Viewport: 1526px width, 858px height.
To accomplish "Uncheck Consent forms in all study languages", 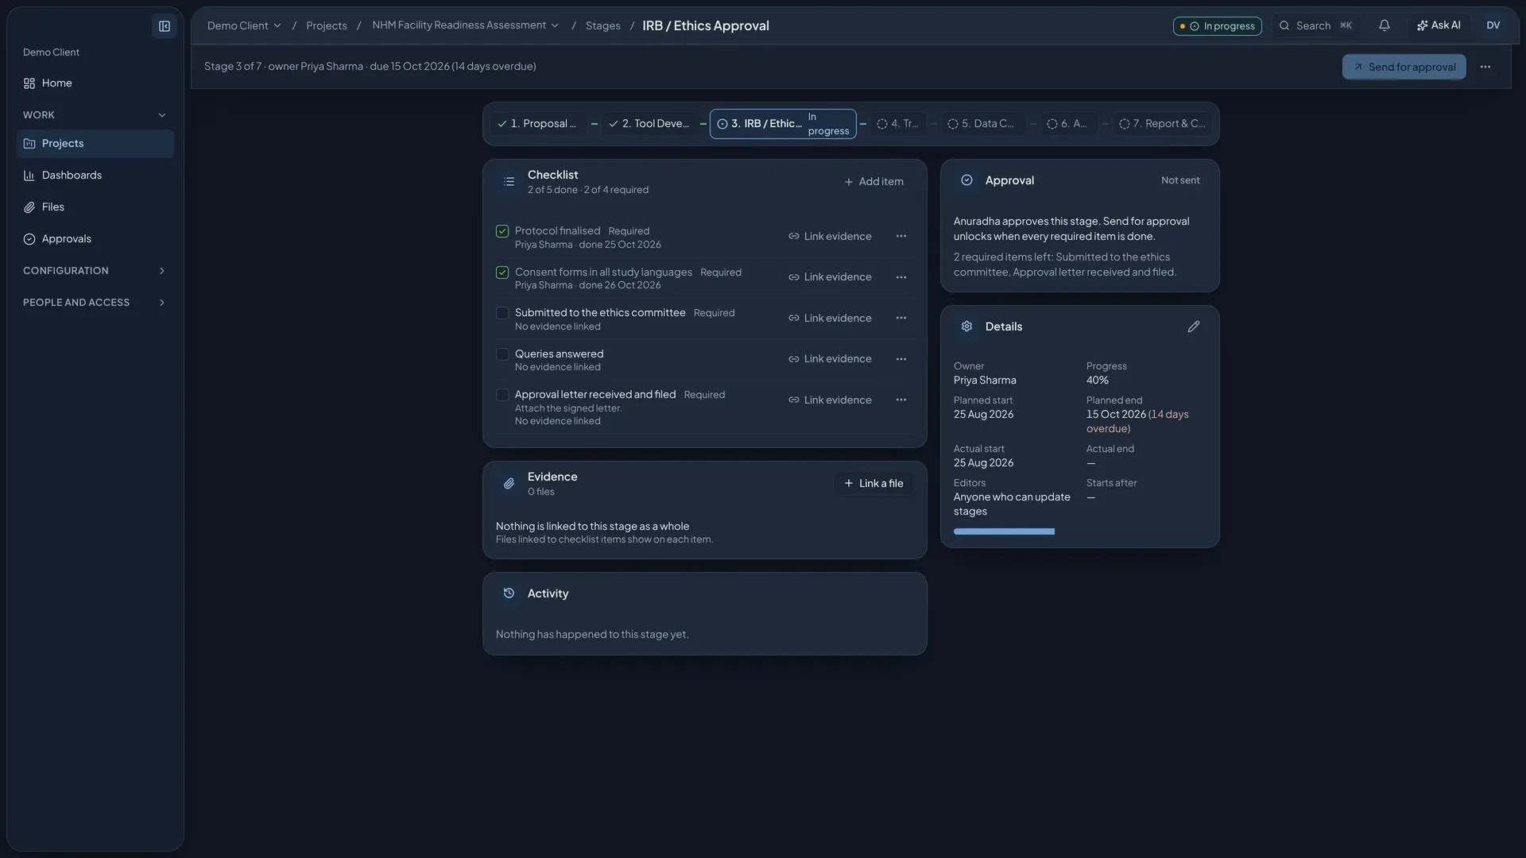I will (x=502, y=272).
